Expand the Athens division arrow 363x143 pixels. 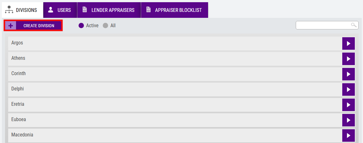[x=349, y=59]
